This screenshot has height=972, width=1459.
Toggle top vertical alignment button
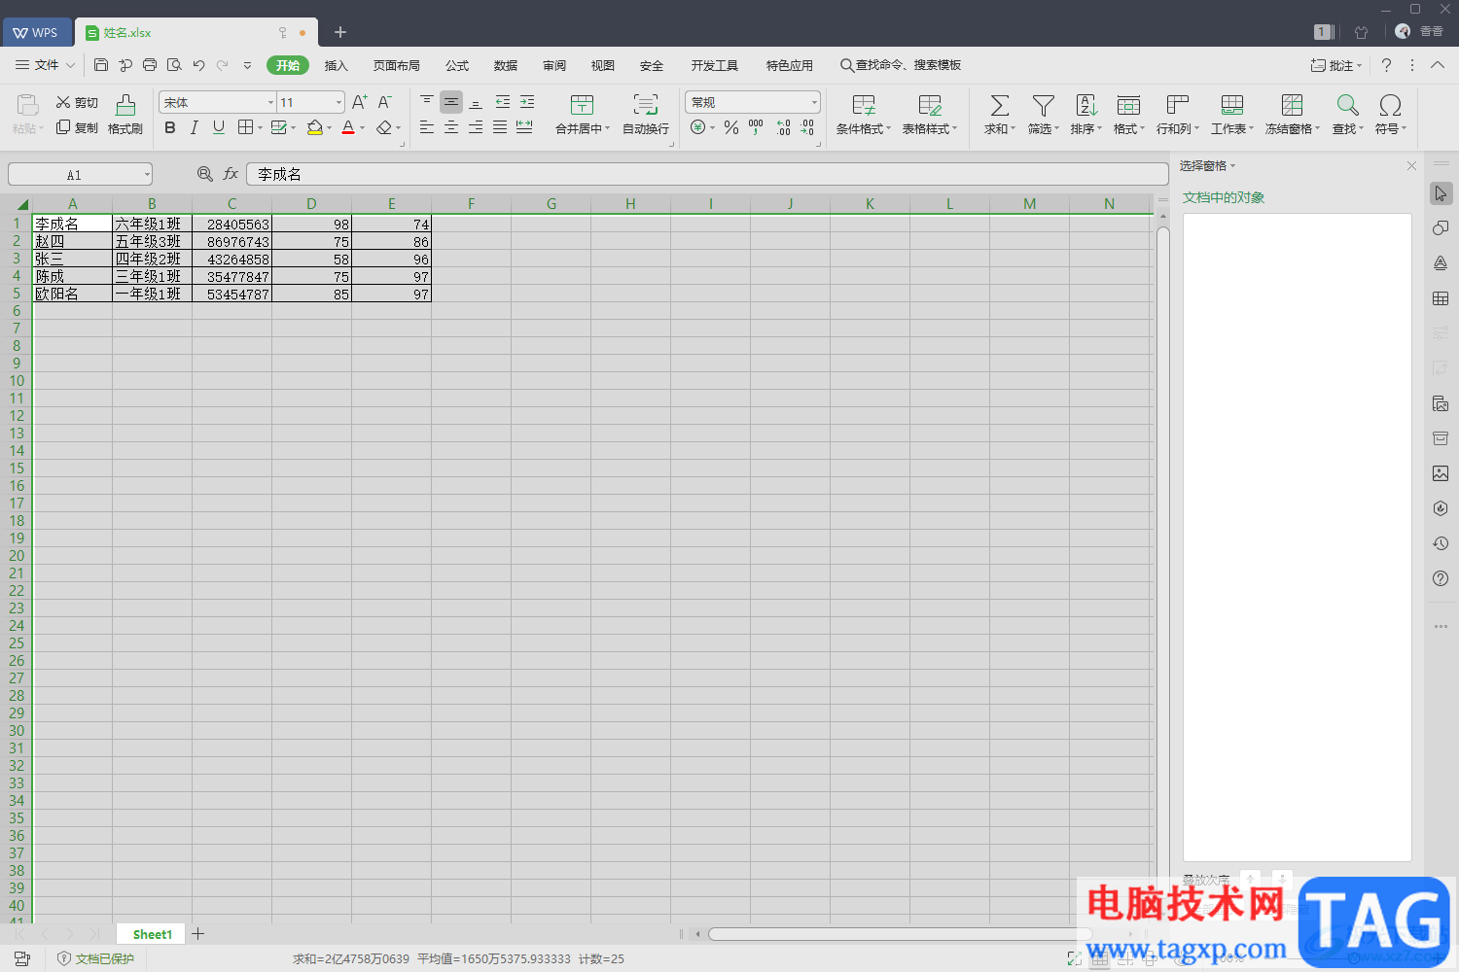427,102
